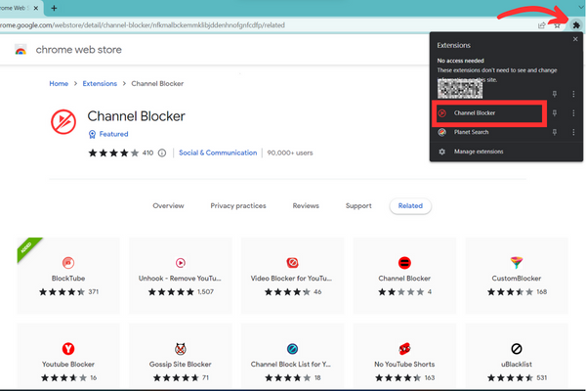Click the 1,507 rating count on Unhook
This screenshot has width=586, height=391.
tap(205, 292)
